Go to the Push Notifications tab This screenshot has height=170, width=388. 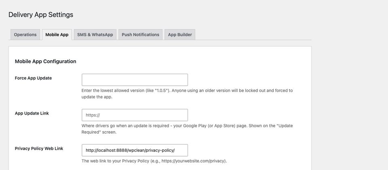(140, 35)
